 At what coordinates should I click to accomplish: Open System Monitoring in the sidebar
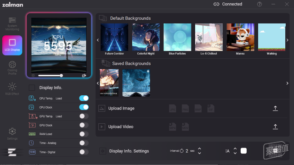click(12, 24)
